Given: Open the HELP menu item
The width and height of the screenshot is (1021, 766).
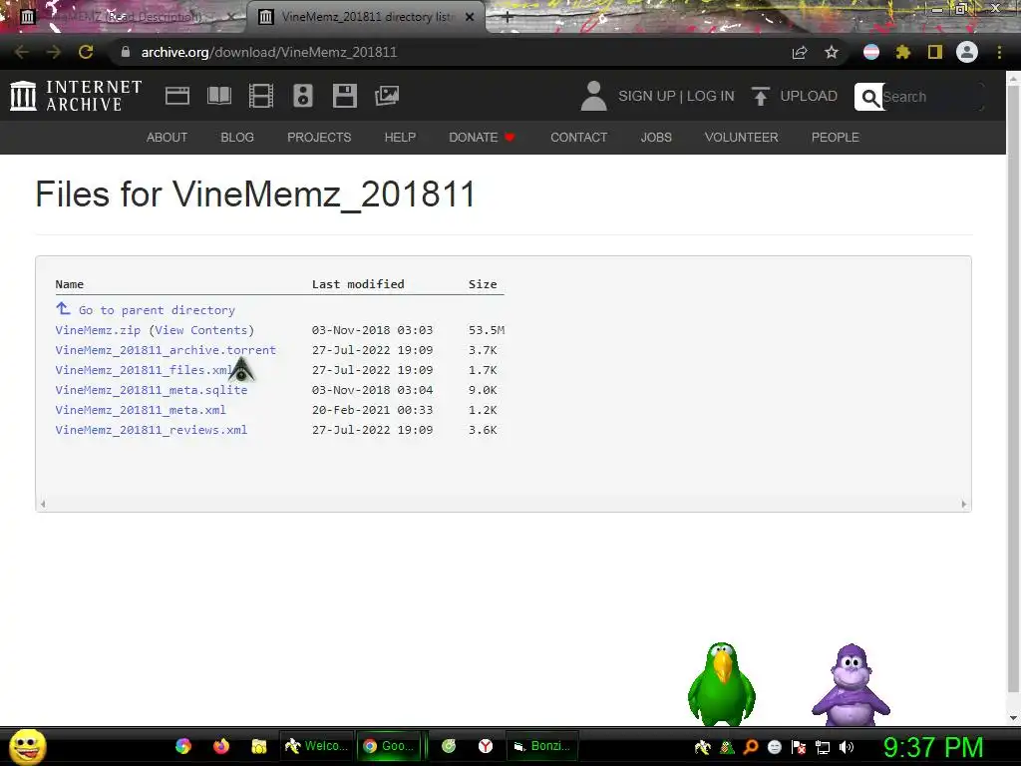Looking at the screenshot, I should 400,138.
